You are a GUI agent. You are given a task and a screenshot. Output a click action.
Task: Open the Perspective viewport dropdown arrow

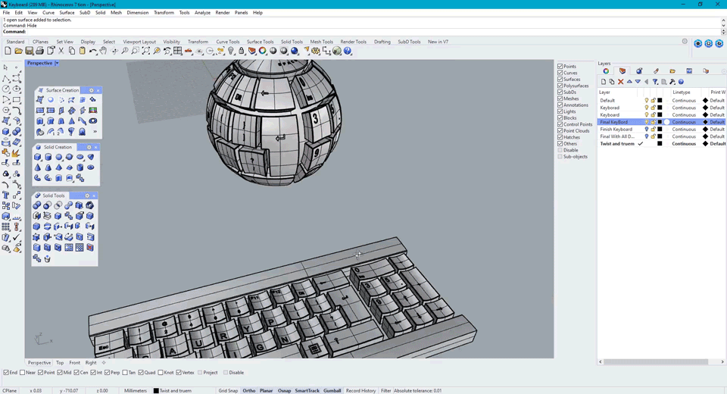coord(57,63)
